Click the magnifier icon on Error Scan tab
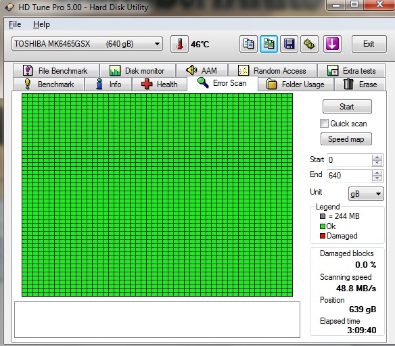This screenshot has width=395, height=346. (203, 83)
